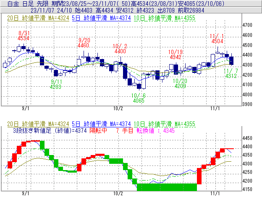Click the 4150 price axis label in the bottom chart
262x199 pixels.
247,189
